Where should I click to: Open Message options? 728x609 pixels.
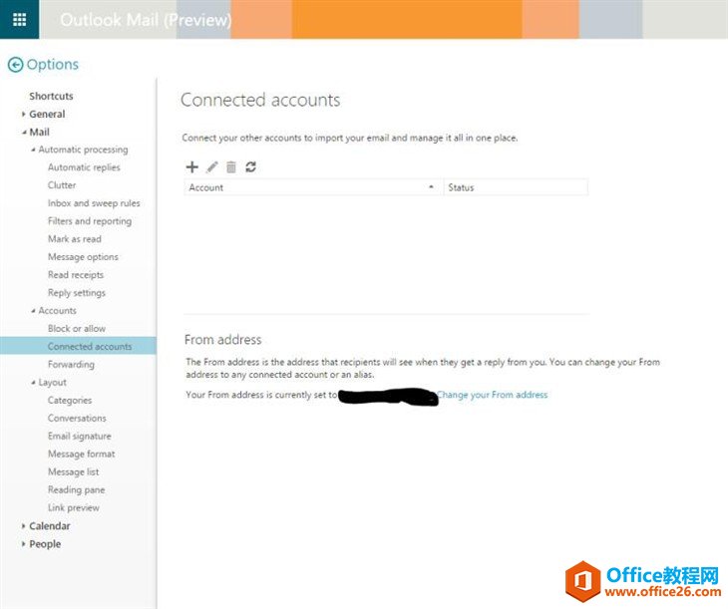[x=83, y=257]
